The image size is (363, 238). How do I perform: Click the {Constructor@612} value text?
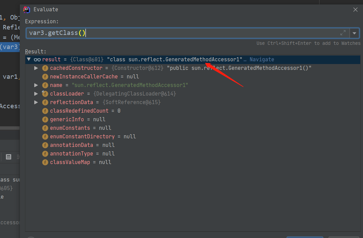[138, 68]
